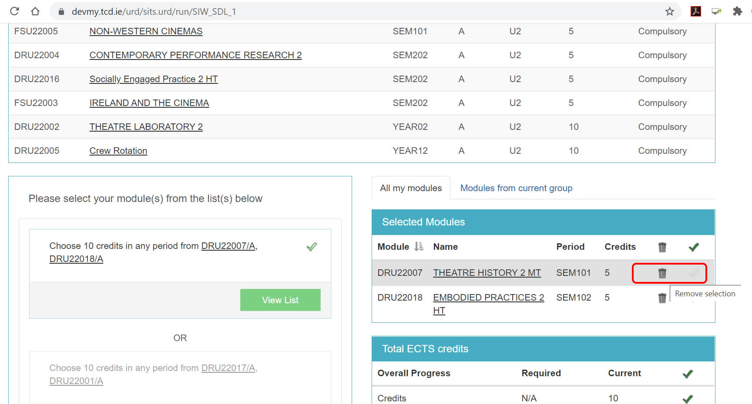Screen dimensions: 752x404
Task: Open IRELAND AND THE CINEMA link
Action: pos(149,103)
